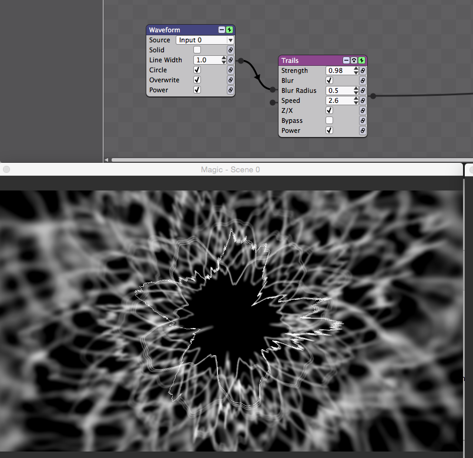Image resolution: width=473 pixels, height=458 pixels.
Task: Uncheck the Circle checkbox in Waveform
Action: tap(197, 70)
